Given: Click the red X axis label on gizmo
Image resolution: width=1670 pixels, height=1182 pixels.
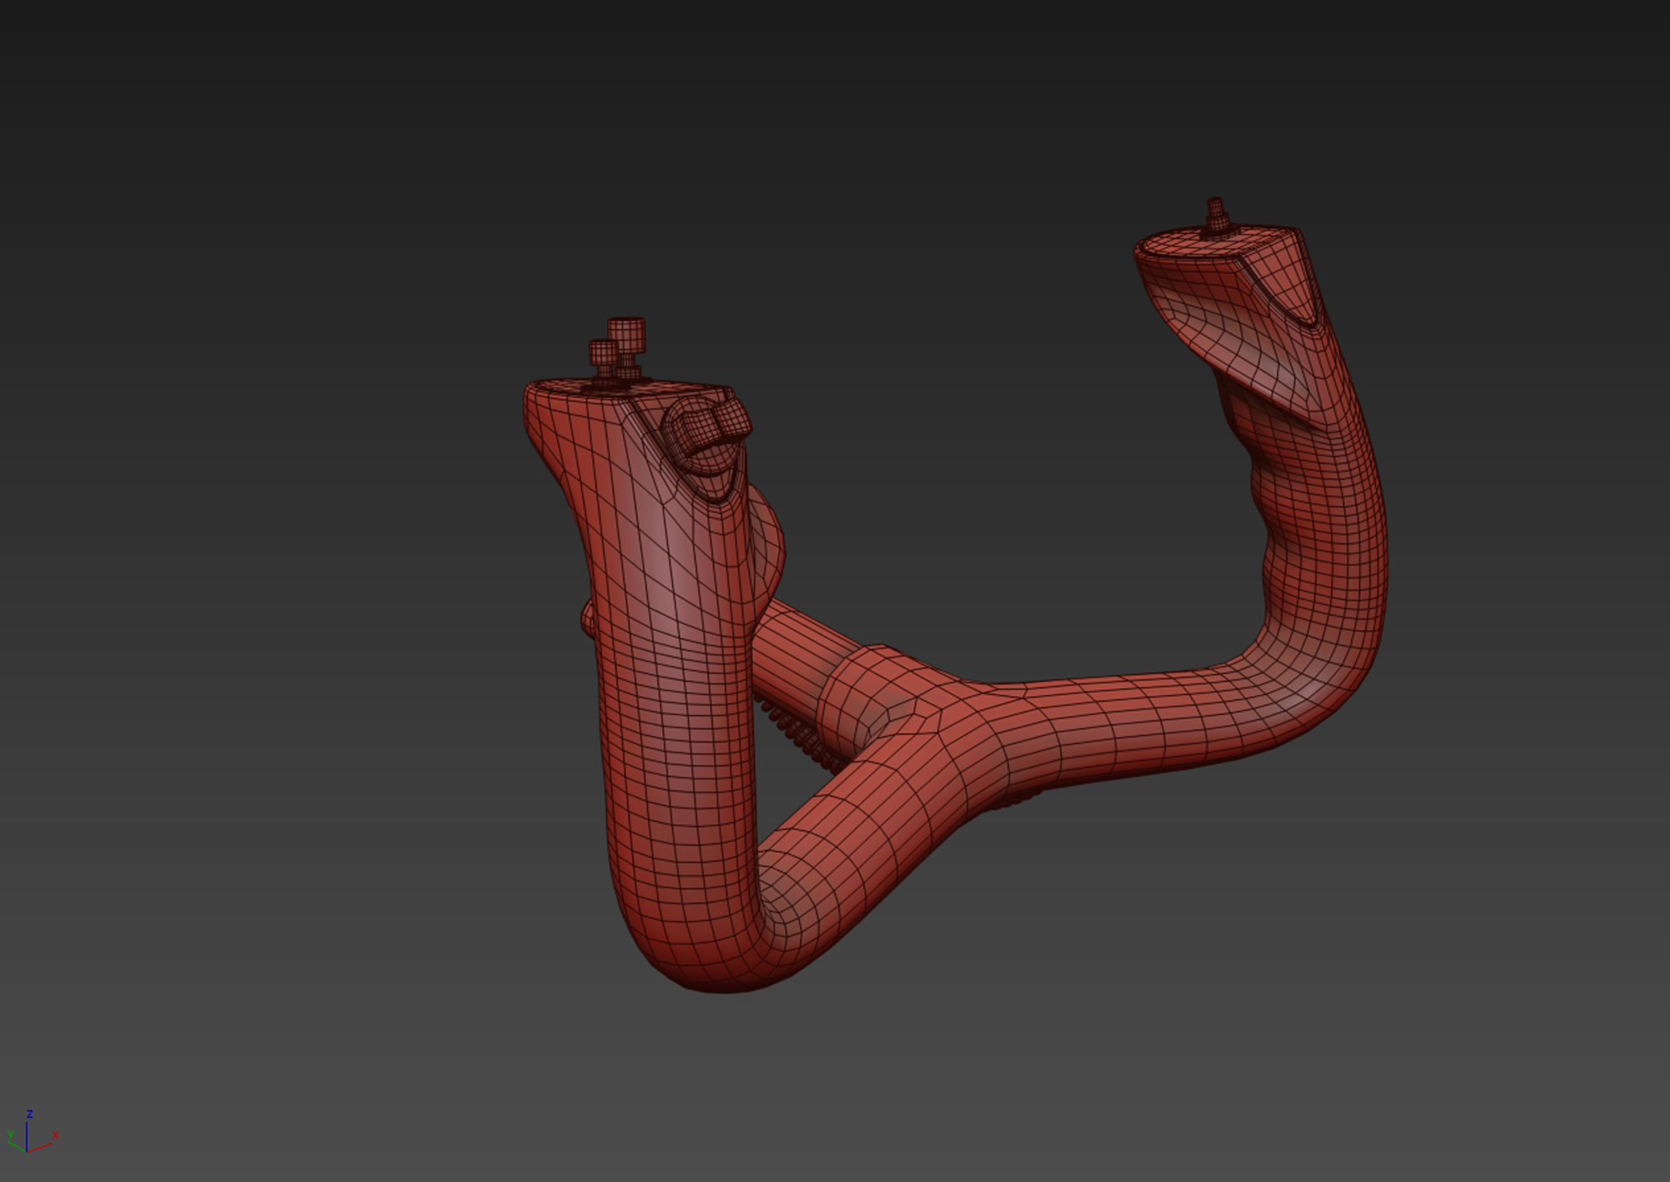Looking at the screenshot, I should pos(56,1135).
